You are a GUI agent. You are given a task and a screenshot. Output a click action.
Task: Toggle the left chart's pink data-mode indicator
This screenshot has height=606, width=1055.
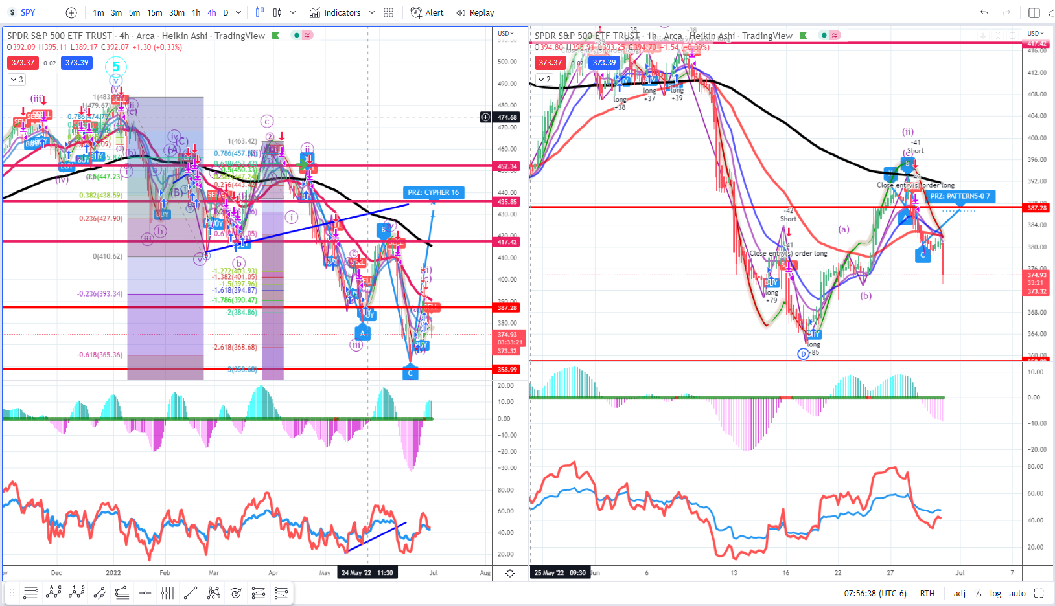(307, 35)
